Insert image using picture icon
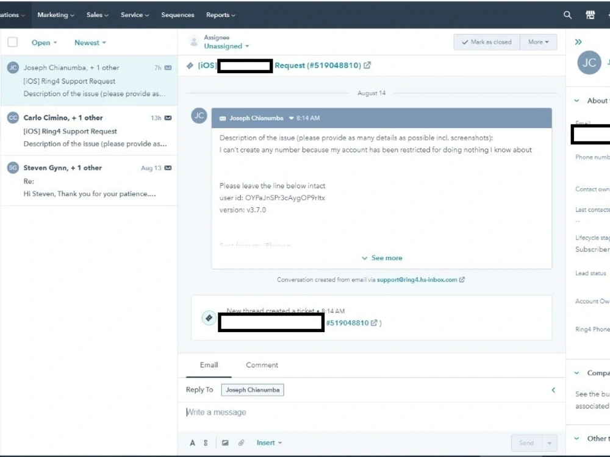 click(225, 442)
